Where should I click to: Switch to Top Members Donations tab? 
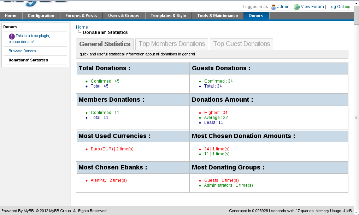pos(172,44)
